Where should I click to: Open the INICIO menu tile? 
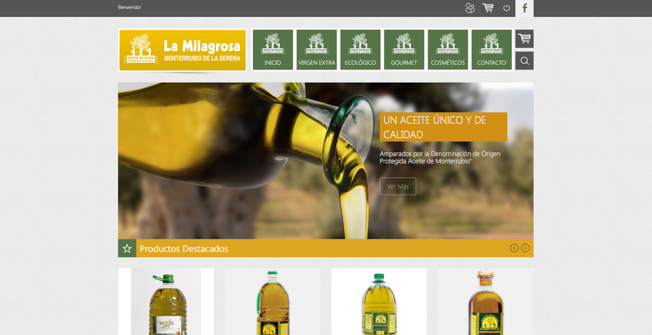[273, 50]
